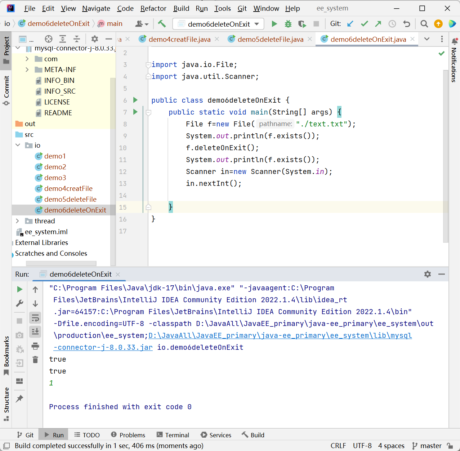Open the Refactor menu
This screenshot has height=451, width=460.
153,8
